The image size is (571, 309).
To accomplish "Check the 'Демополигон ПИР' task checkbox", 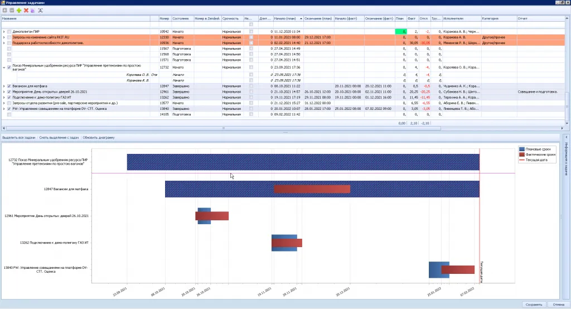I will tap(9, 32).
